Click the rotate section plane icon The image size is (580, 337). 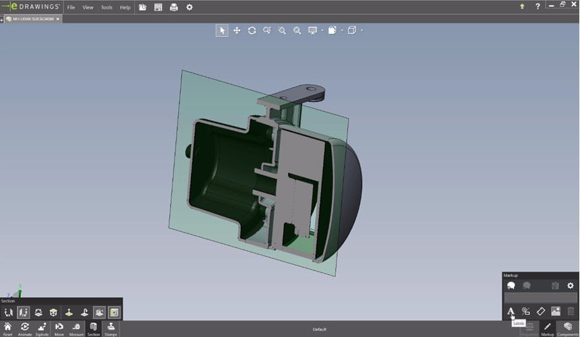click(84, 313)
